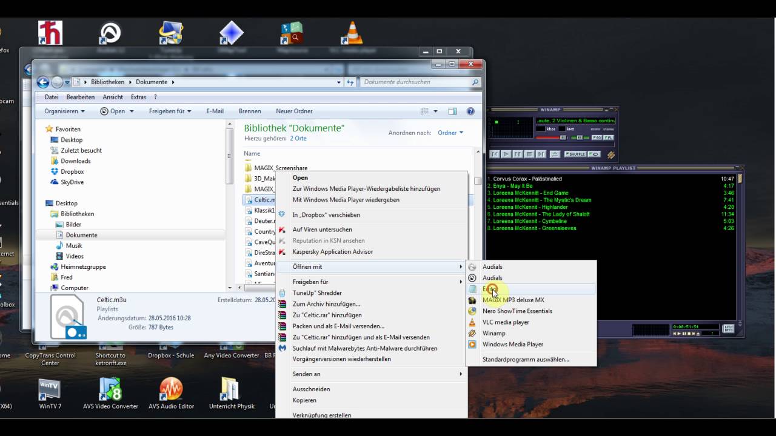
Task: Click Kopieren in the context menu
Action: click(371, 400)
